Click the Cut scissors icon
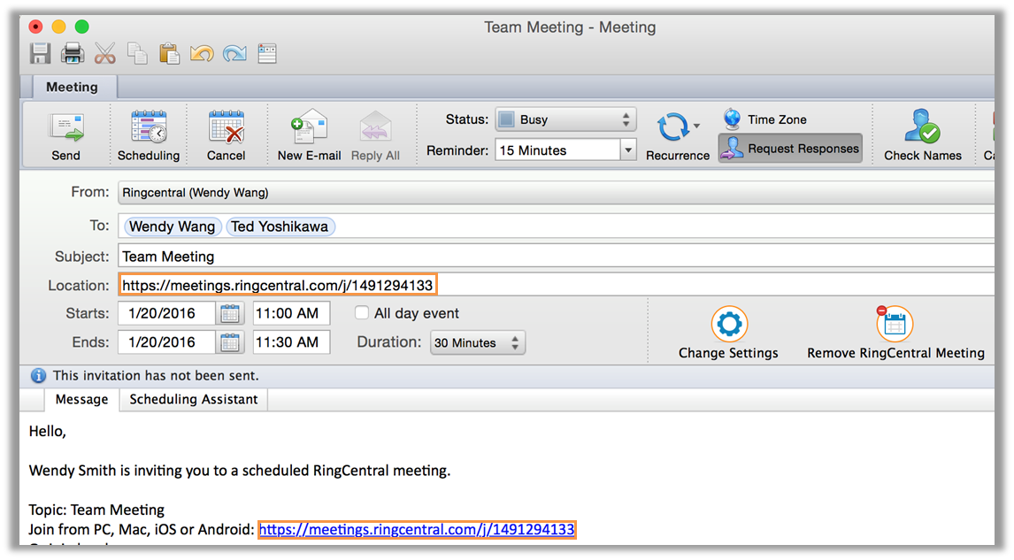The image size is (1014, 560). point(104,53)
